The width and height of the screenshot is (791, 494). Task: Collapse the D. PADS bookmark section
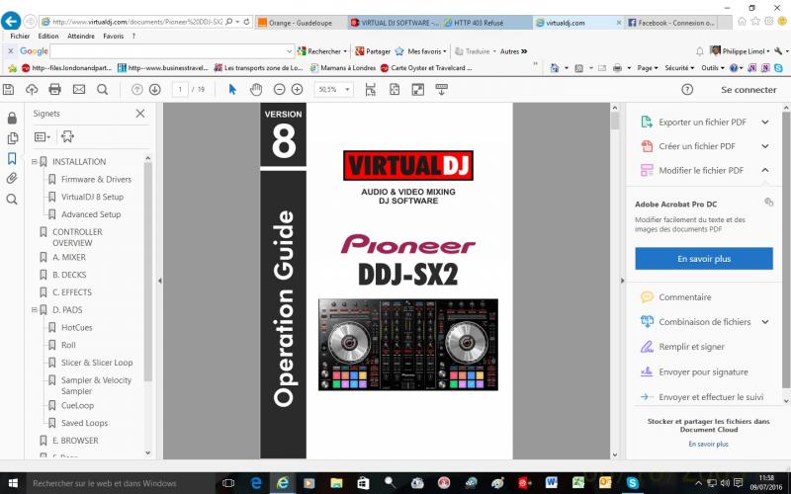coord(35,310)
